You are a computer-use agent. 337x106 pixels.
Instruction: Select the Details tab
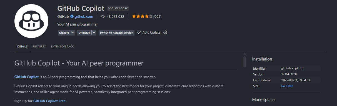pos(22,47)
